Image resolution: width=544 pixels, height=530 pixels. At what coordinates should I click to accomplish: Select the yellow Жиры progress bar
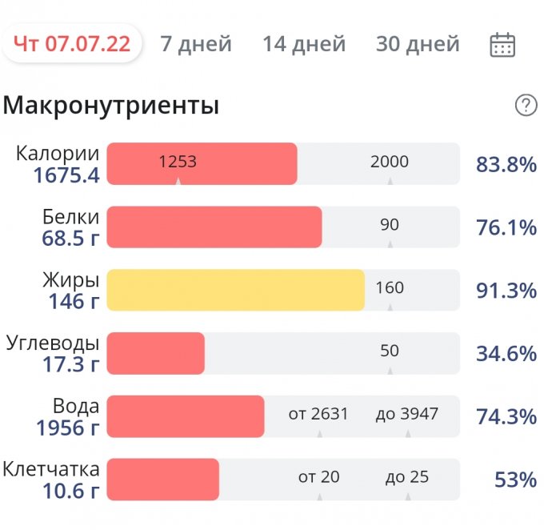tap(235, 290)
